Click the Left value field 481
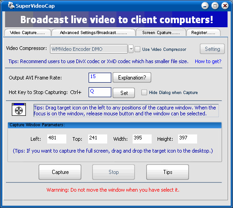This screenshot has height=208, width=233. click(x=57, y=139)
